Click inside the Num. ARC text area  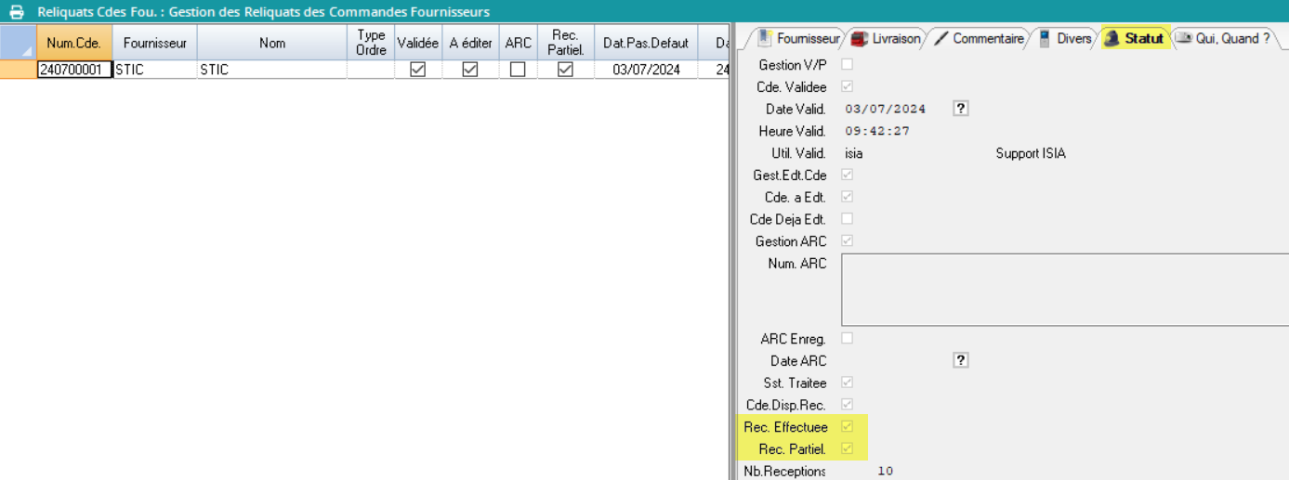point(1059,289)
